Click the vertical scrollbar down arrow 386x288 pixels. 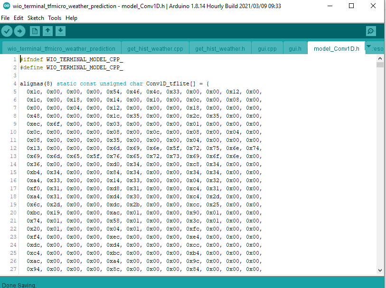pyautogui.click(x=380, y=270)
